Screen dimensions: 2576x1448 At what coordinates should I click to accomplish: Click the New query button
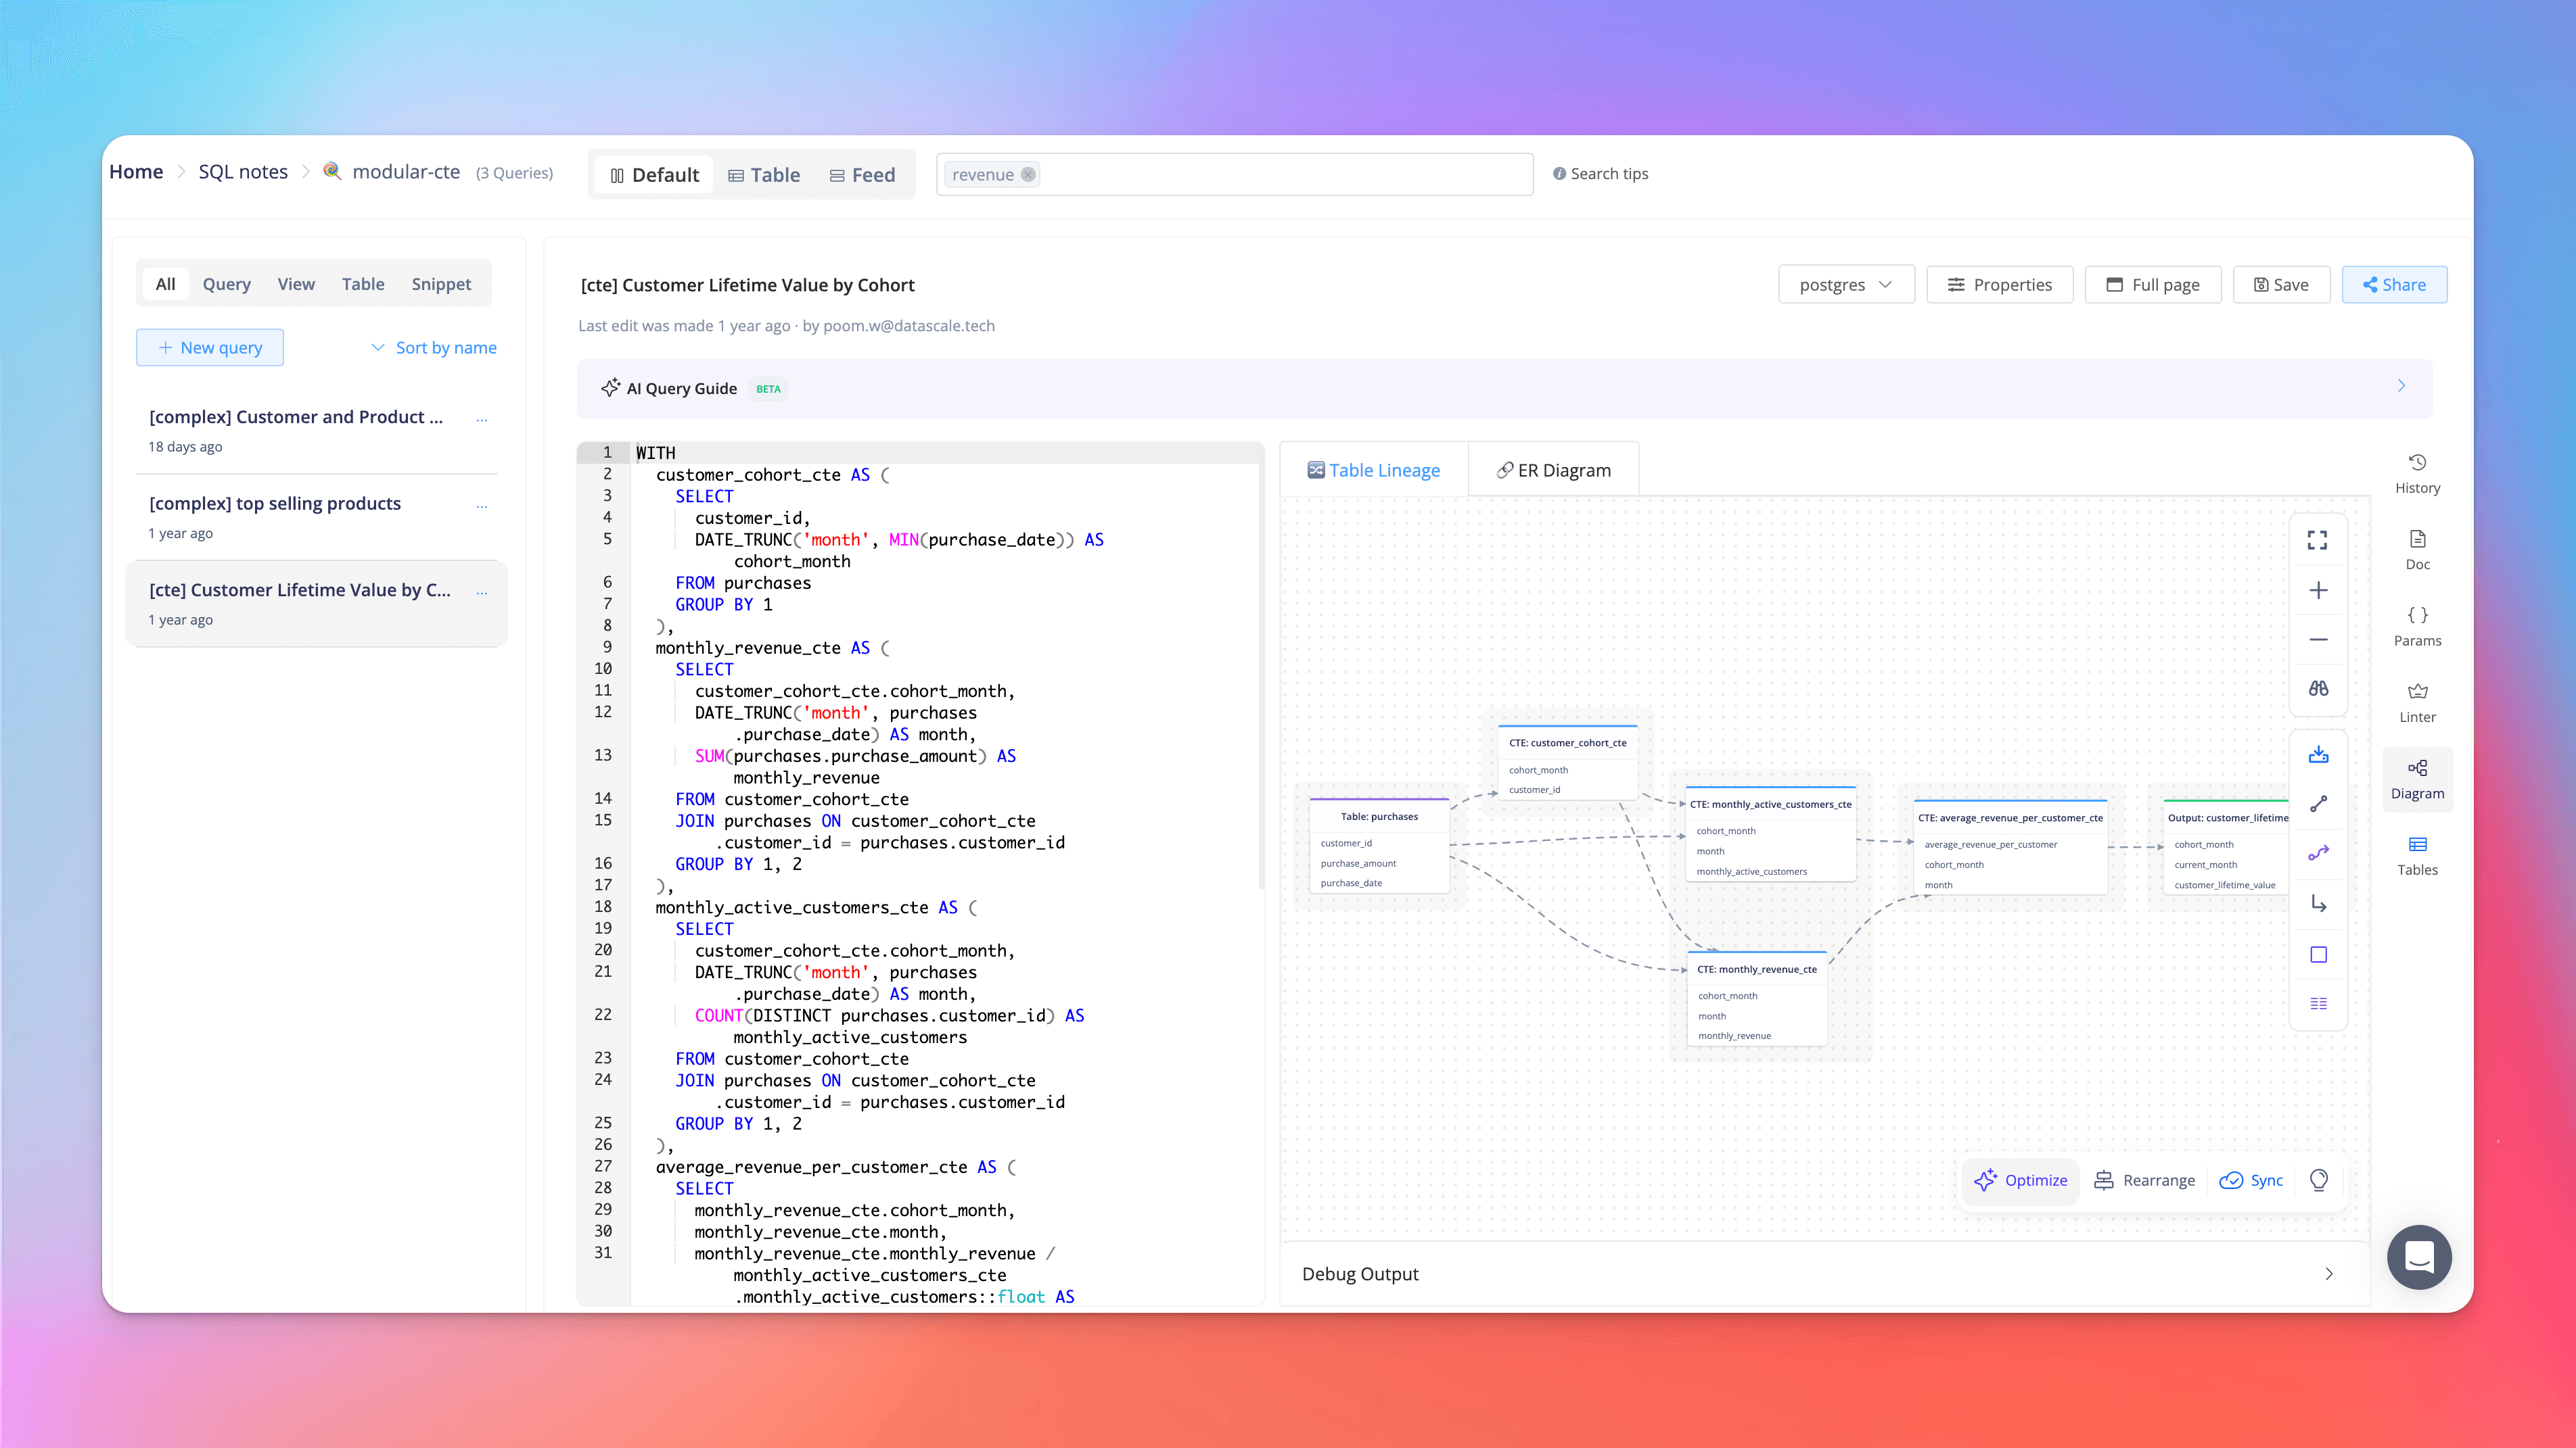click(x=210, y=347)
